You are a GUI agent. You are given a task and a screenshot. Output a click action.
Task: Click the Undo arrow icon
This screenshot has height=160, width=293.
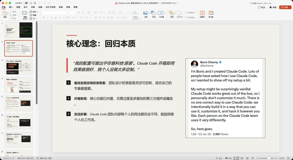(x=39, y=3)
